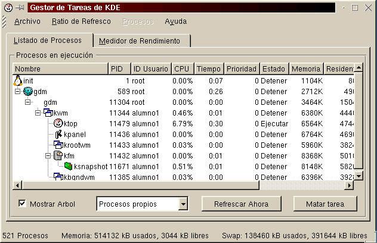Click the vertical scrollbar thumb of process list

pos(359,120)
